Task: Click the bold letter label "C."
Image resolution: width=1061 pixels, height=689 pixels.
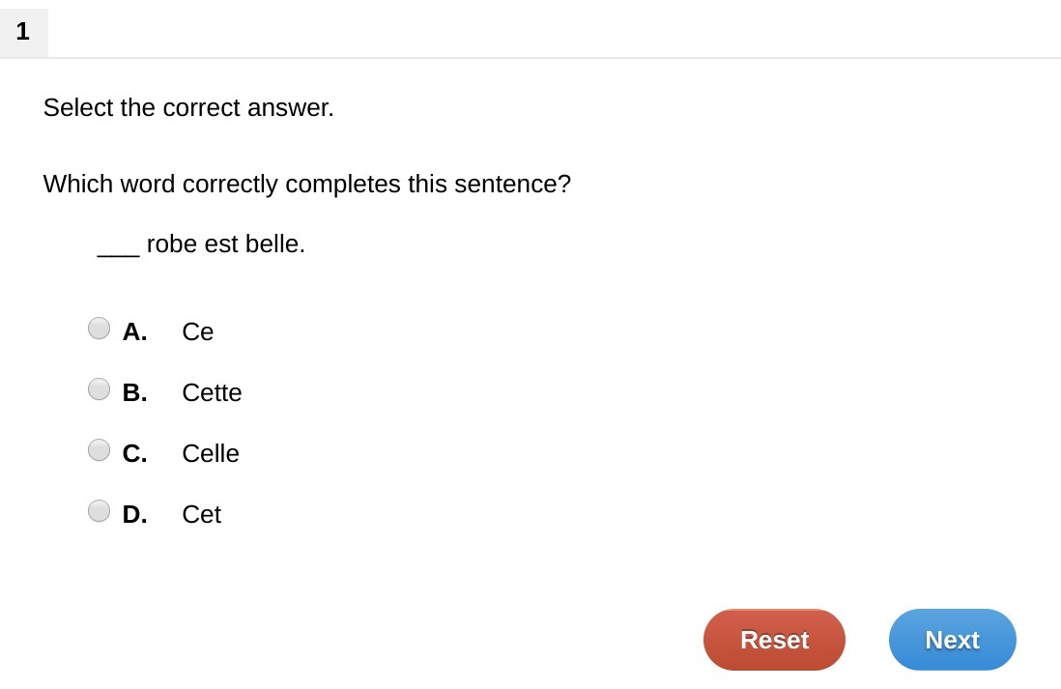Action: tap(134, 453)
